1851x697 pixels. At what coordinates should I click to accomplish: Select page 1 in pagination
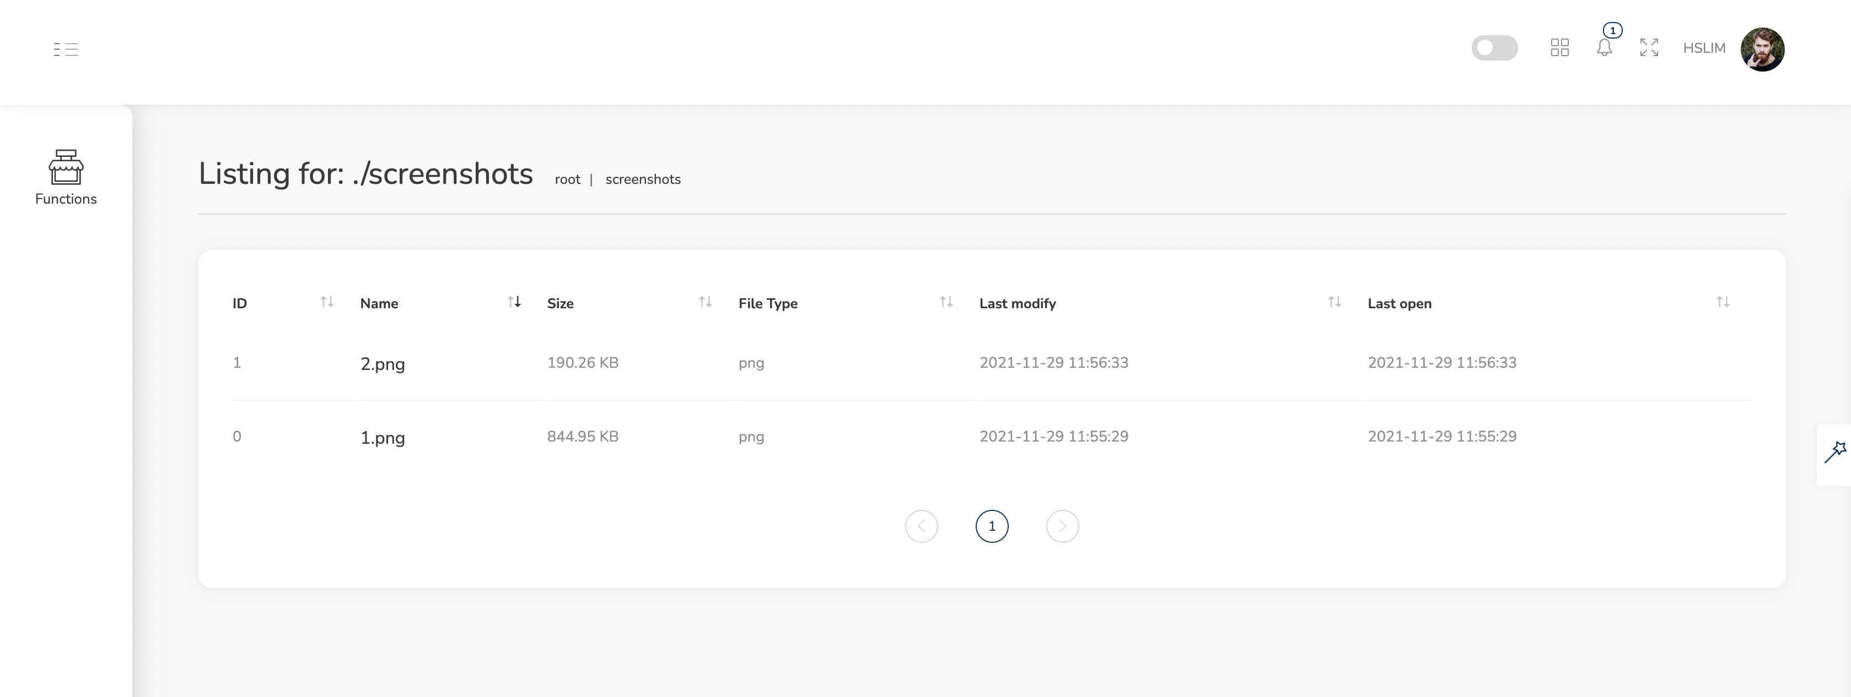992,526
